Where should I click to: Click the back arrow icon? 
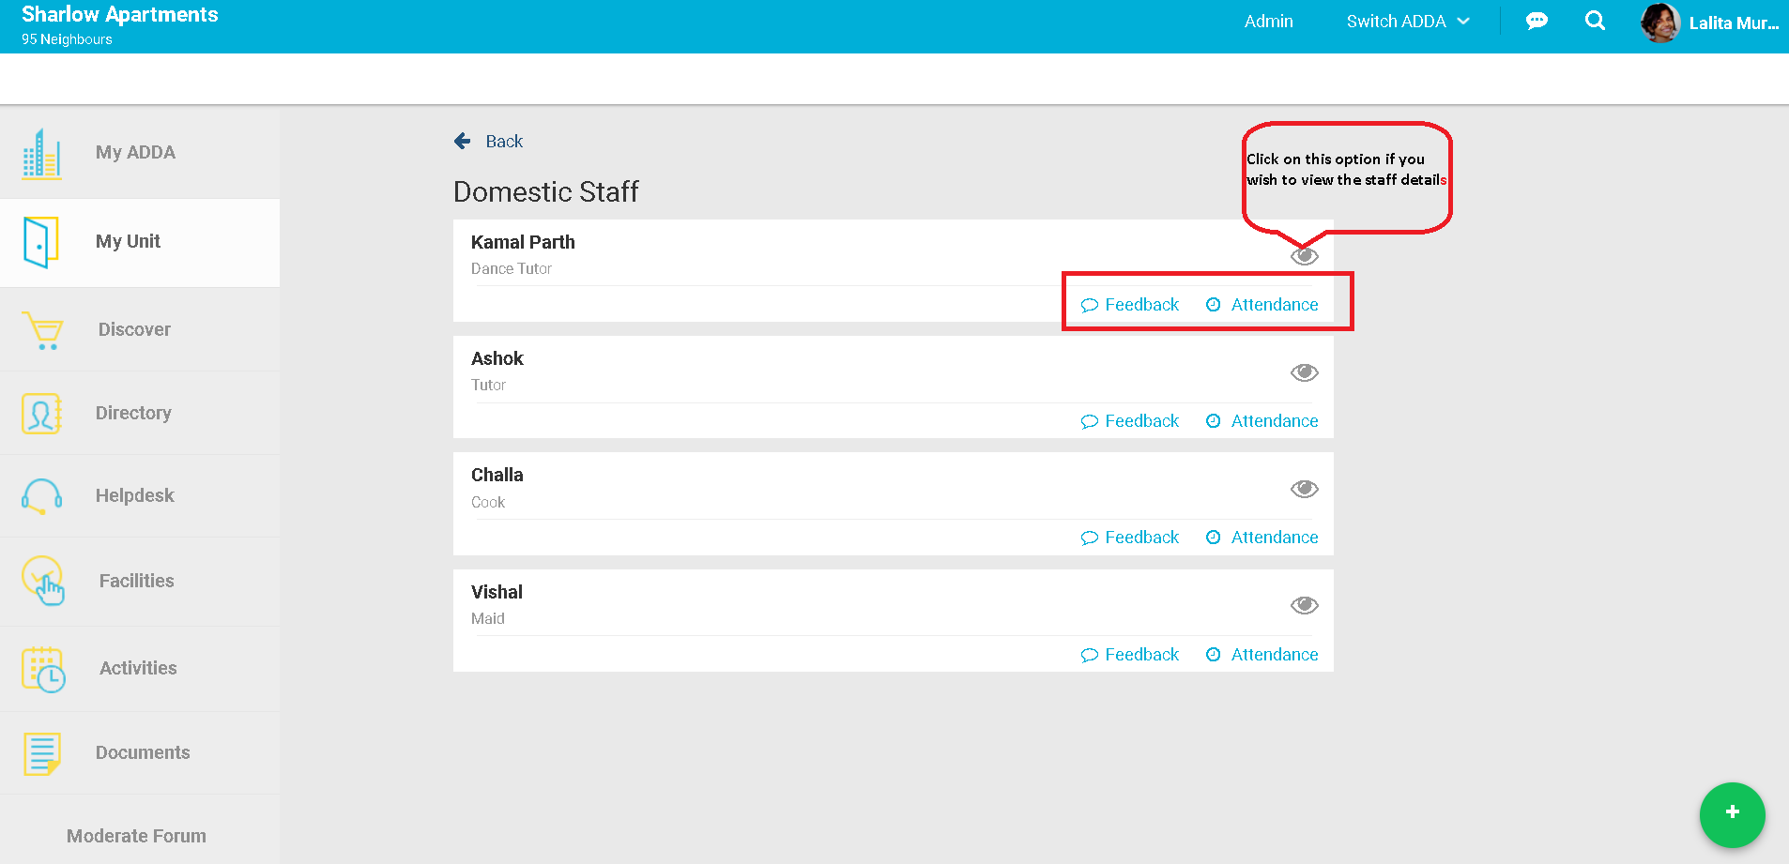(463, 141)
